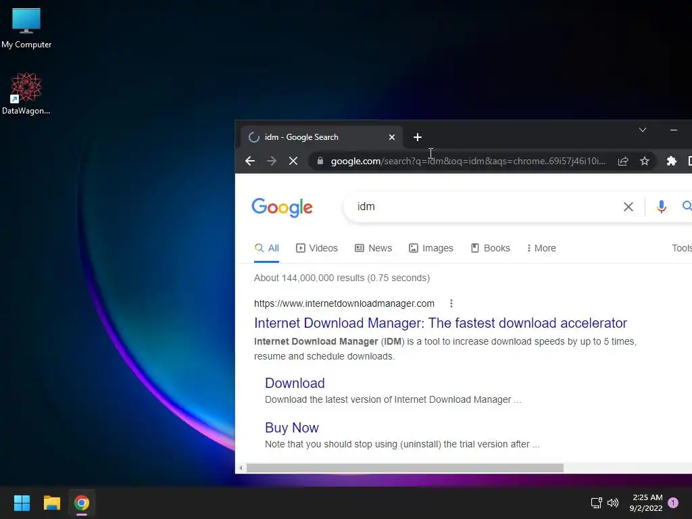Viewport: 692px width, 519px height.
Task: Click the horizontal scrollbar thumb
Action: 405,468
